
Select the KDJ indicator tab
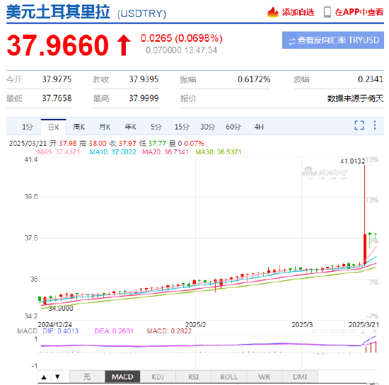(x=158, y=377)
